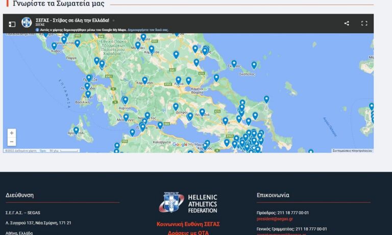
Task: Click the pin at Δελφοί
Action: [176, 107]
